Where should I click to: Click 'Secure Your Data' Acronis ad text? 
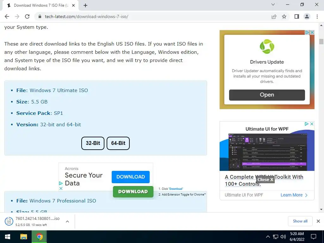click(x=84, y=179)
